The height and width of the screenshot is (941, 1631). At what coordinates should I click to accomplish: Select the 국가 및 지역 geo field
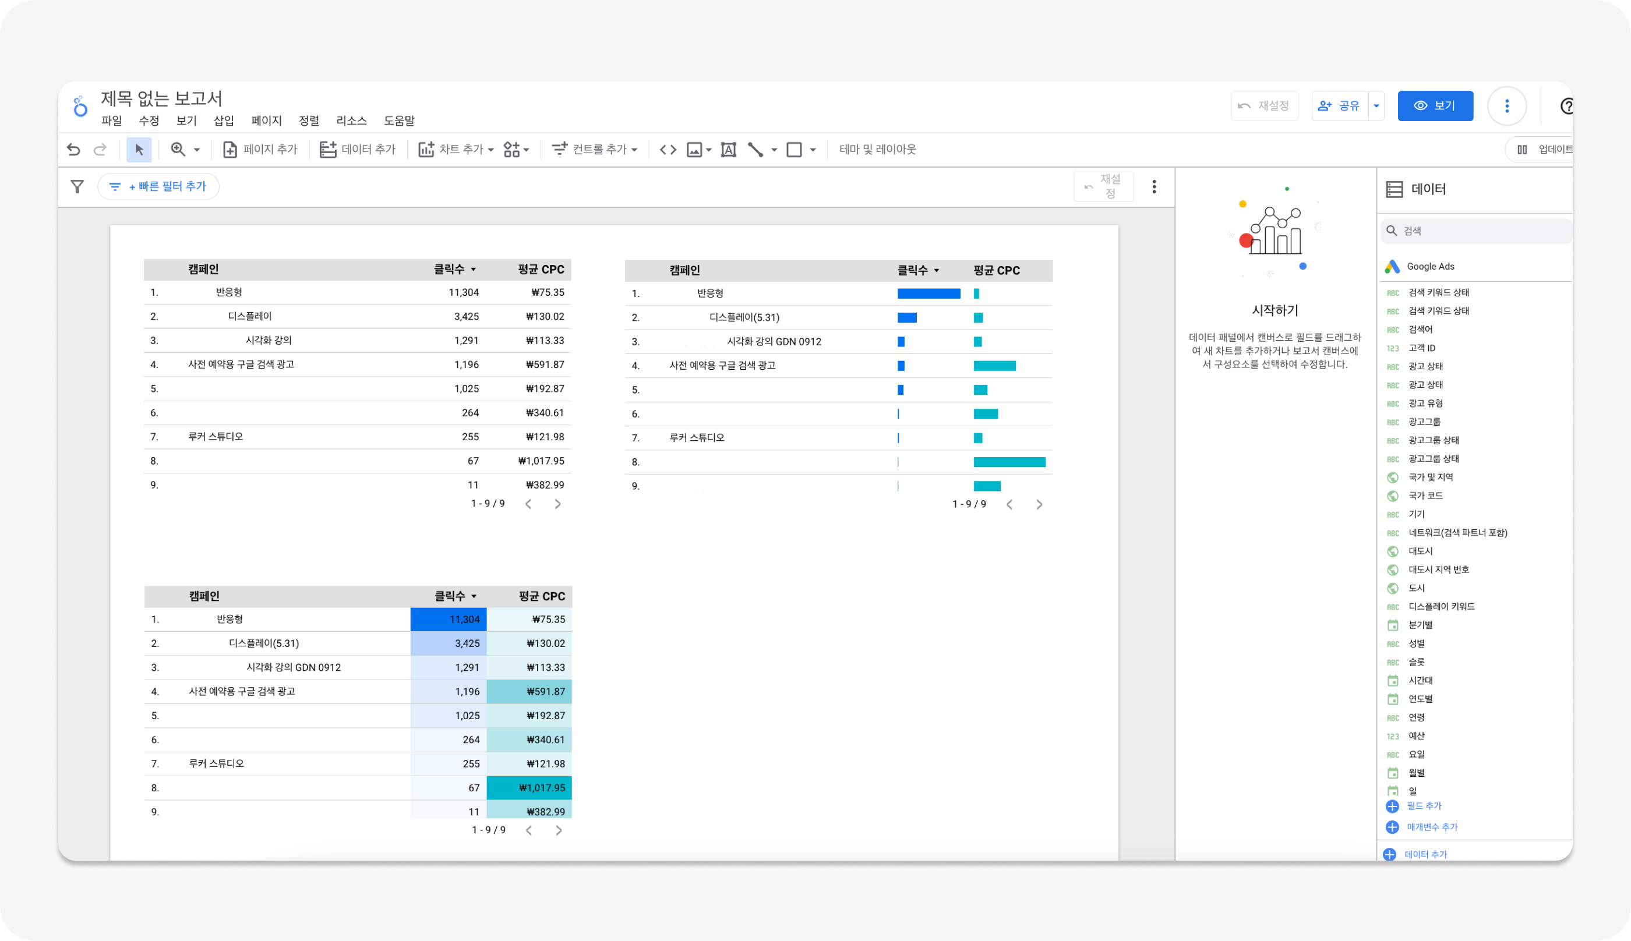point(1430,477)
